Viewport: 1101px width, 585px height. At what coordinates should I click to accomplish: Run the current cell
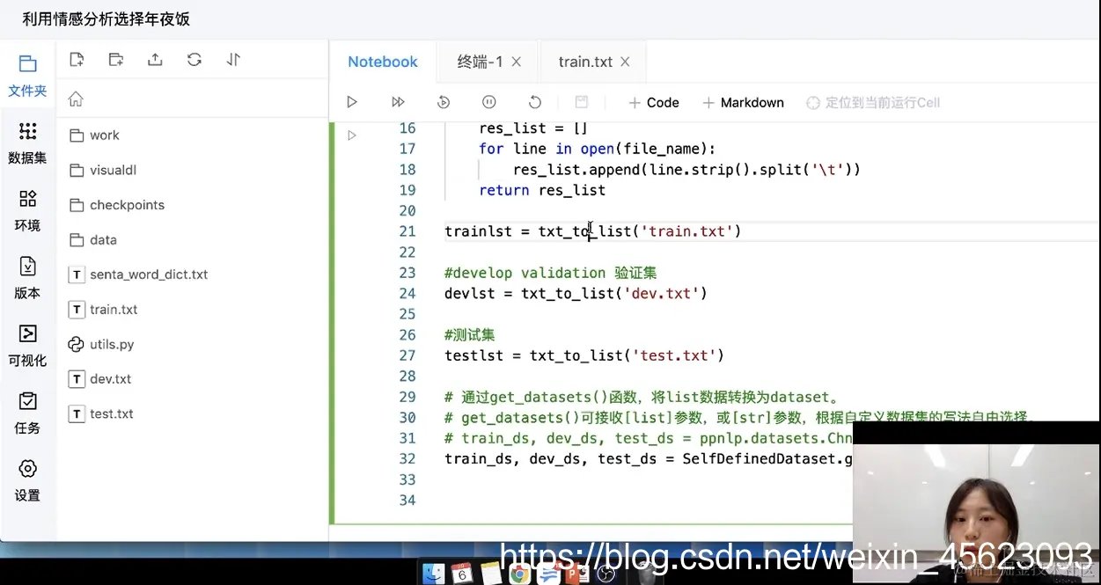352,102
